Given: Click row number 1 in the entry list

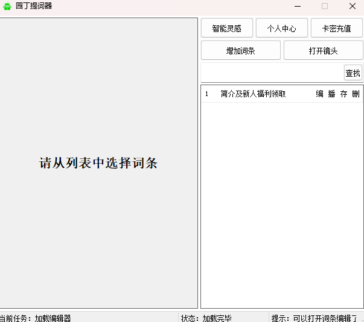Looking at the screenshot, I should (x=206, y=94).
